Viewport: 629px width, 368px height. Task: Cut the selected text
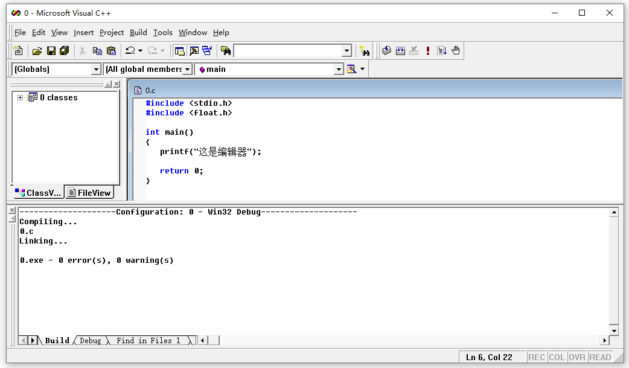[x=82, y=51]
